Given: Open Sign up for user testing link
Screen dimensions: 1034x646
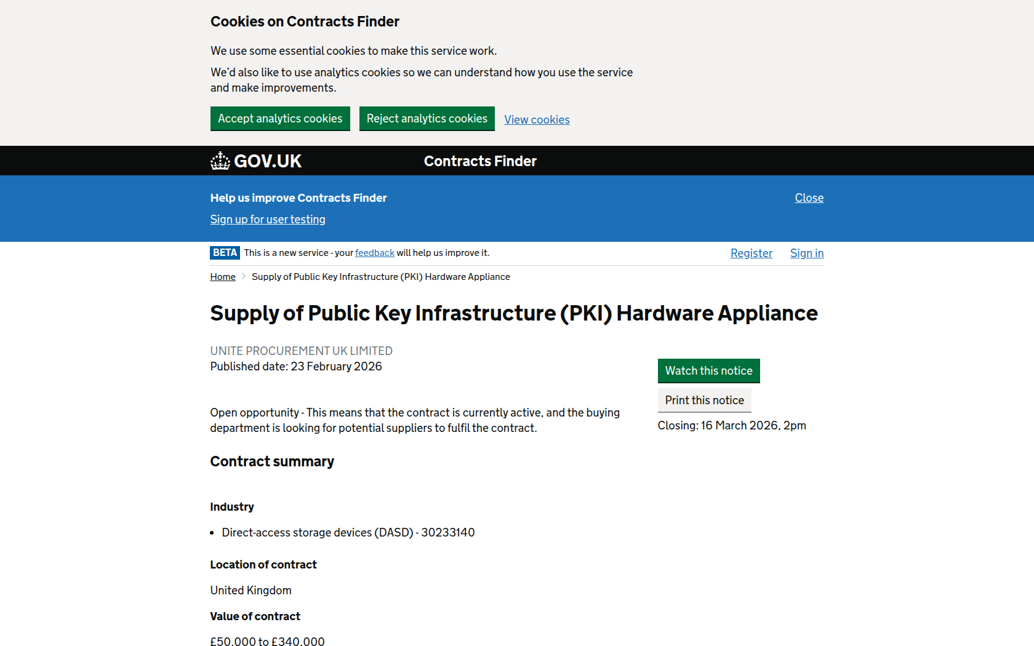Looking at the screenshot, I should [268, 220].
